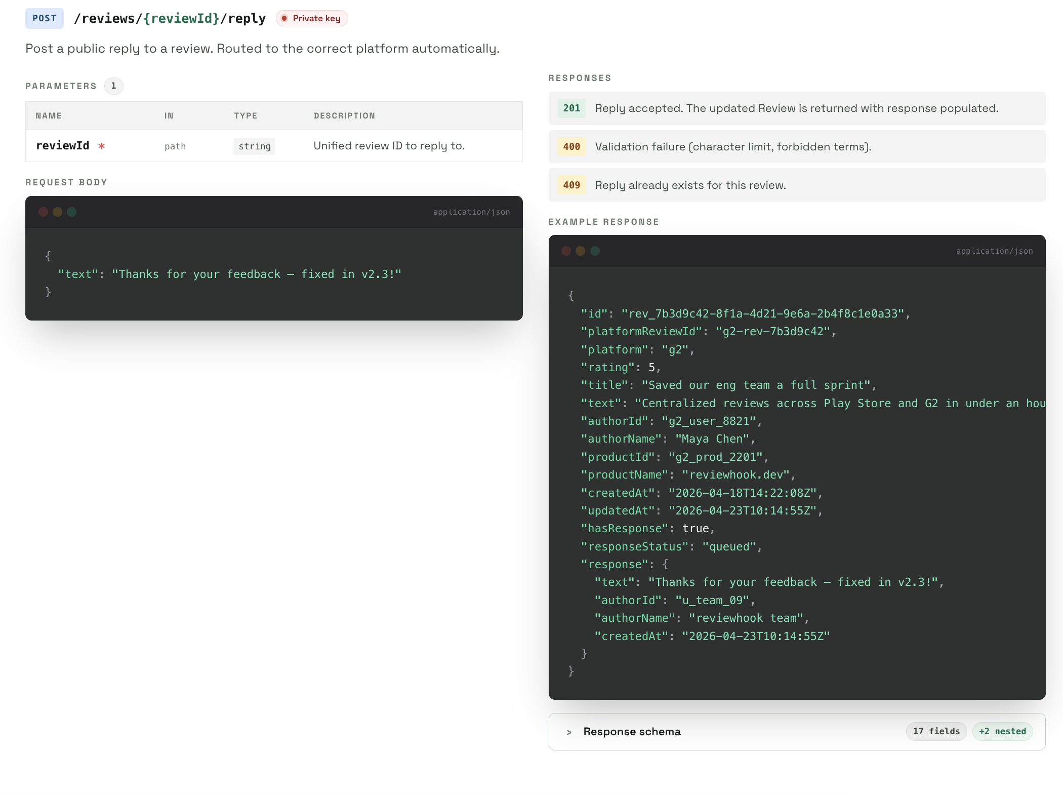Image resolution: width=1063 pixels, height=794 pixels.
Task: Click the 'path' value in the IN column
Action: tap(175, 146)
